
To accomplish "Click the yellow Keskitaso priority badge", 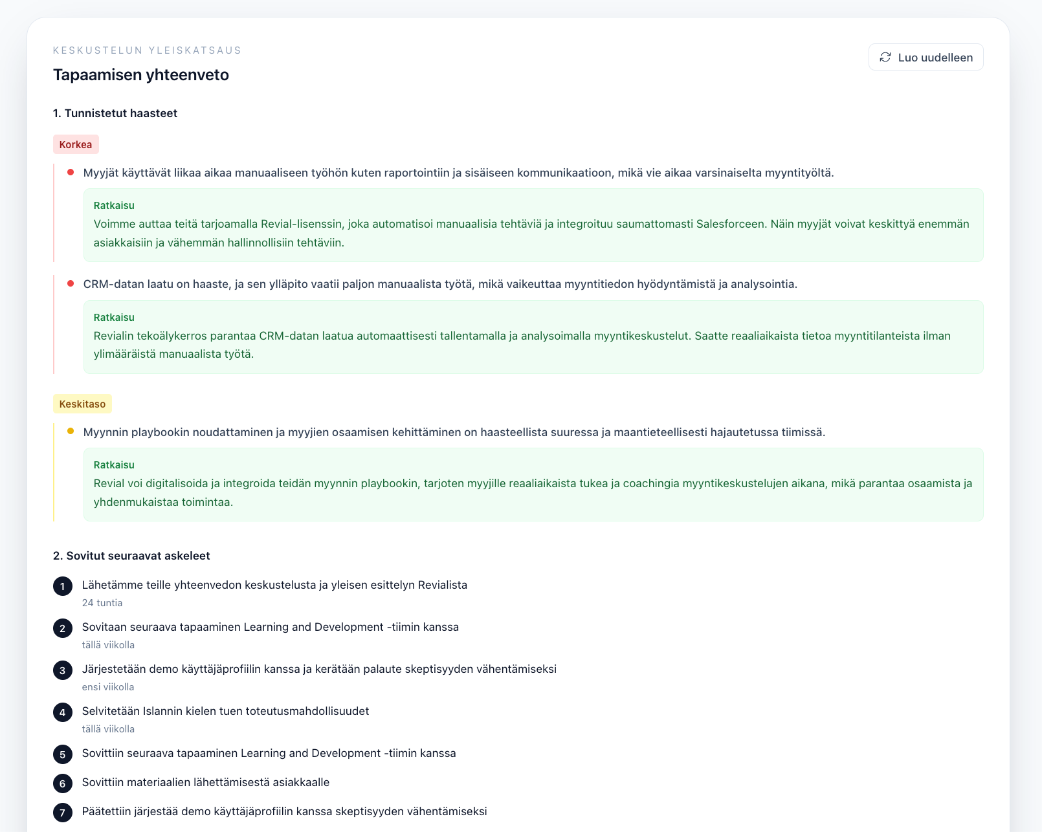I will [x=82, y=404].
